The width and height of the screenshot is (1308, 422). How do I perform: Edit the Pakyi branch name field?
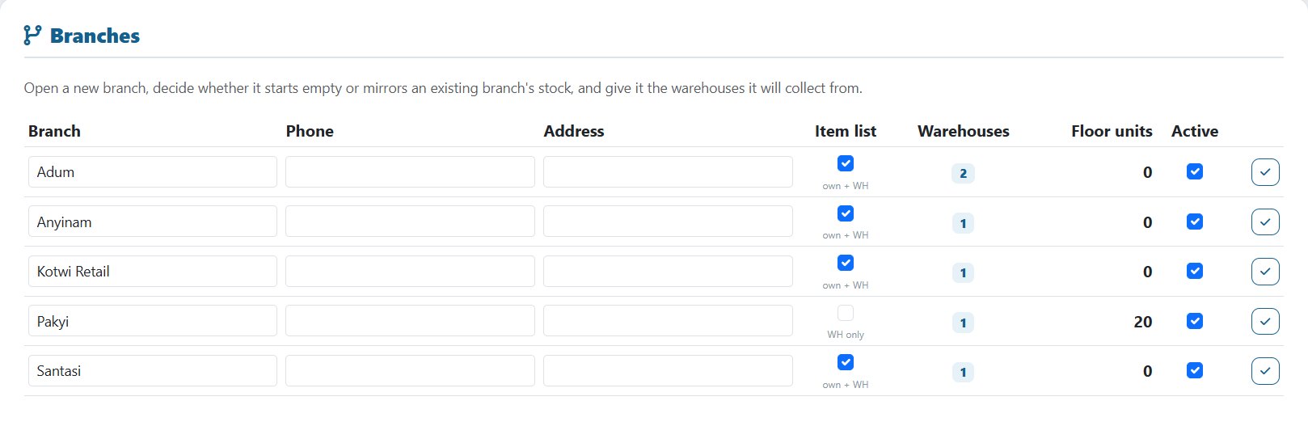[153, 321]
